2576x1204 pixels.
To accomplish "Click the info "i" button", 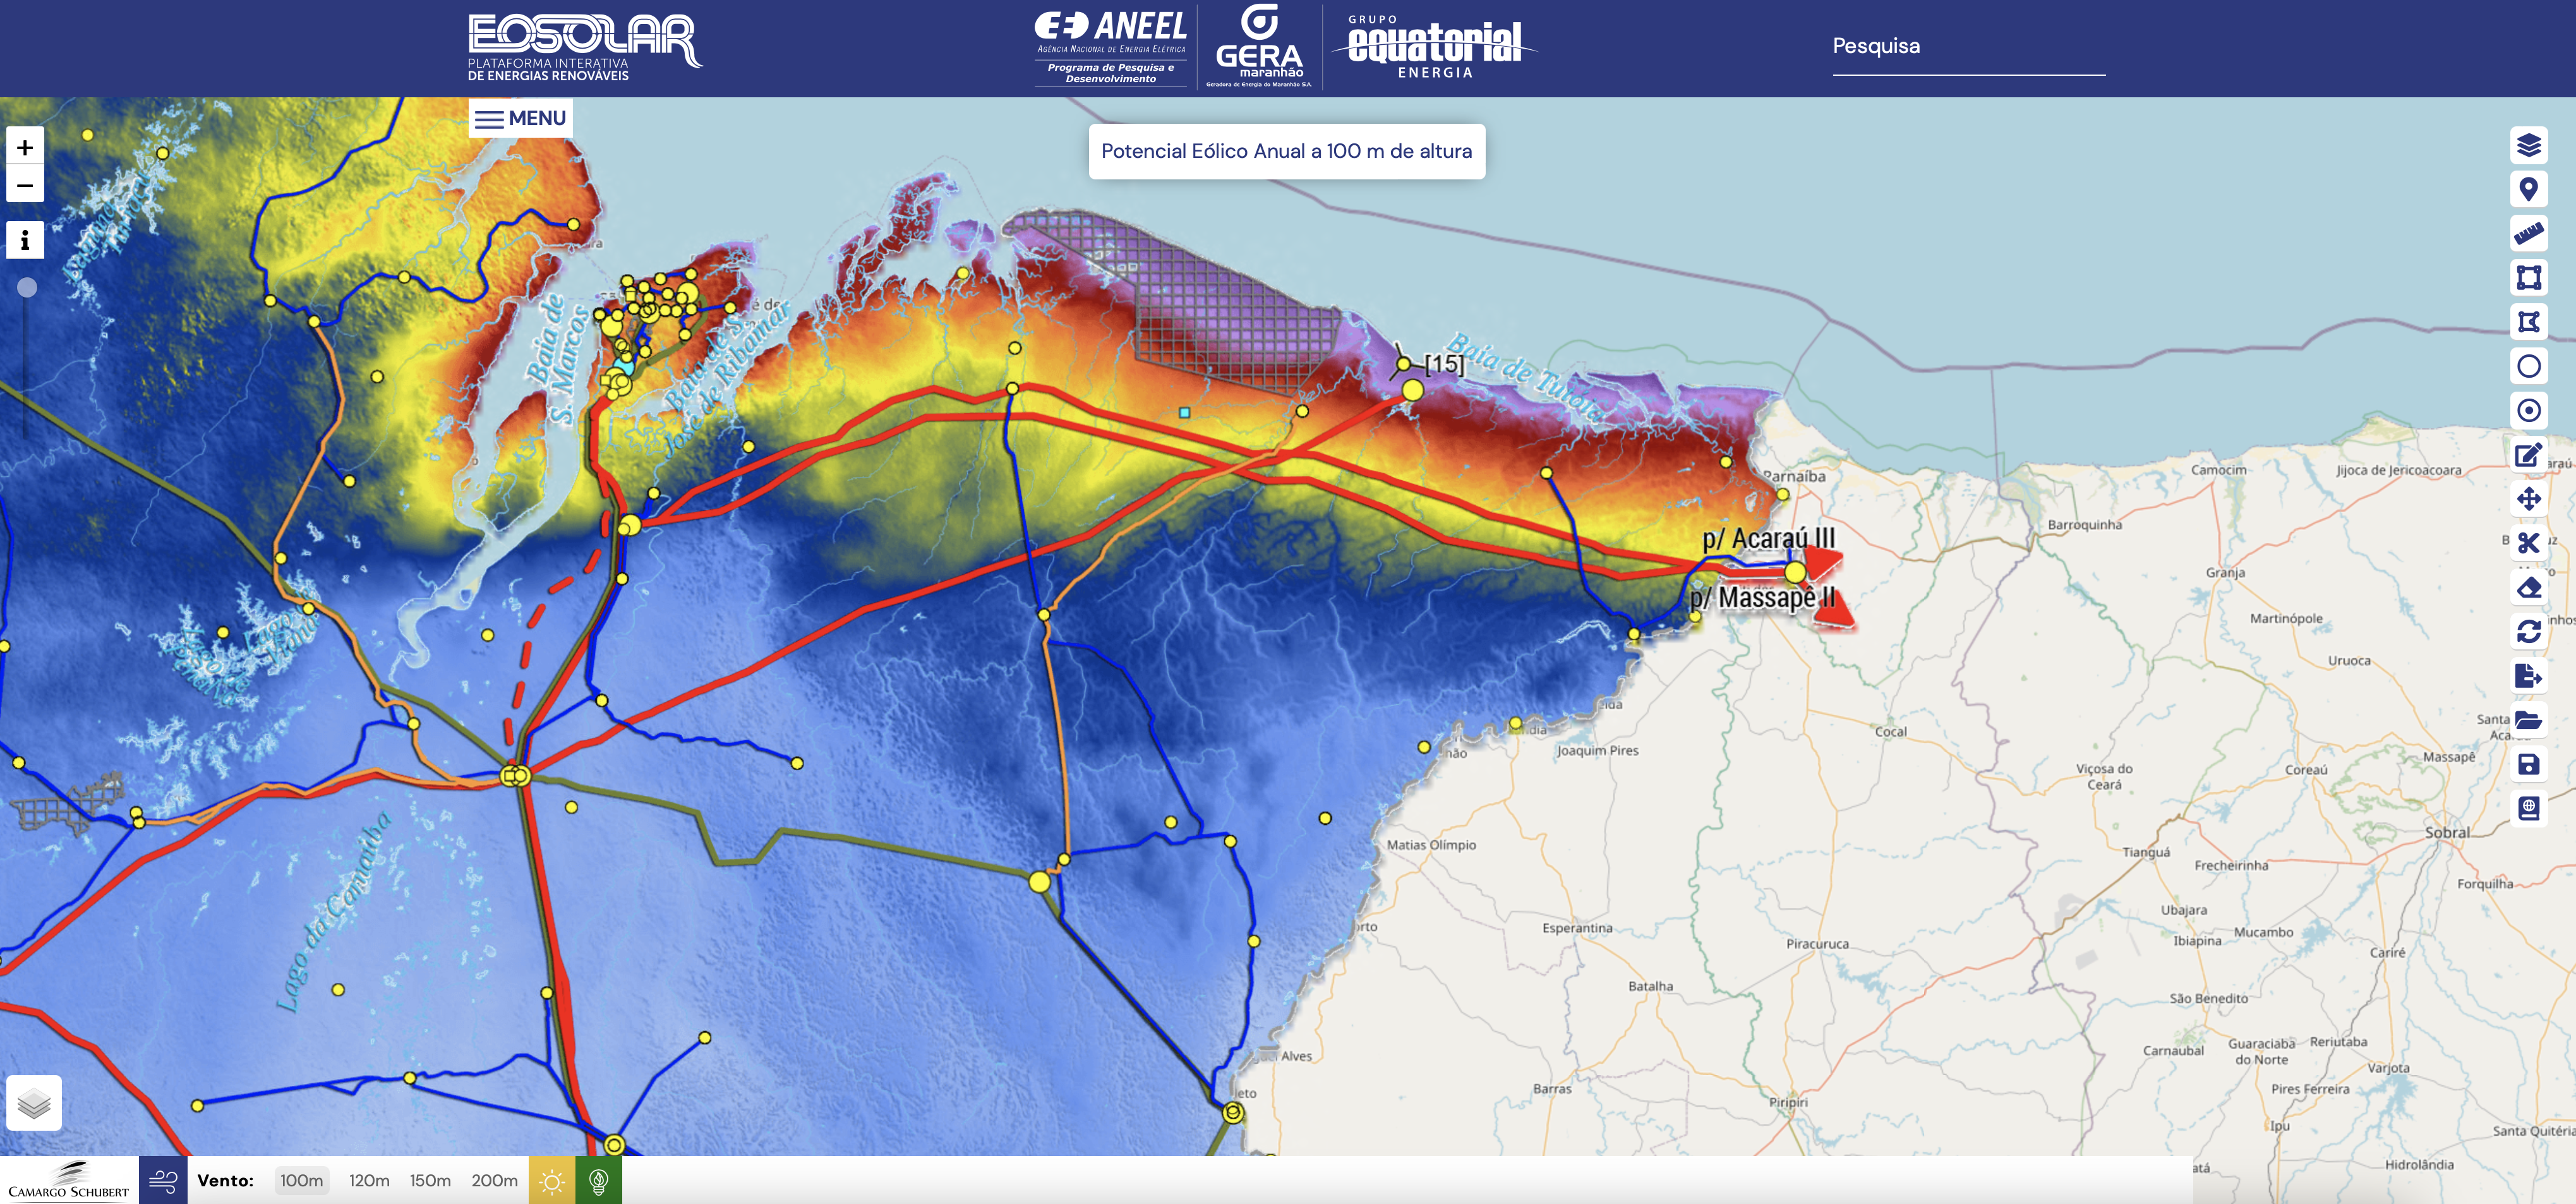I will [25, 240].
